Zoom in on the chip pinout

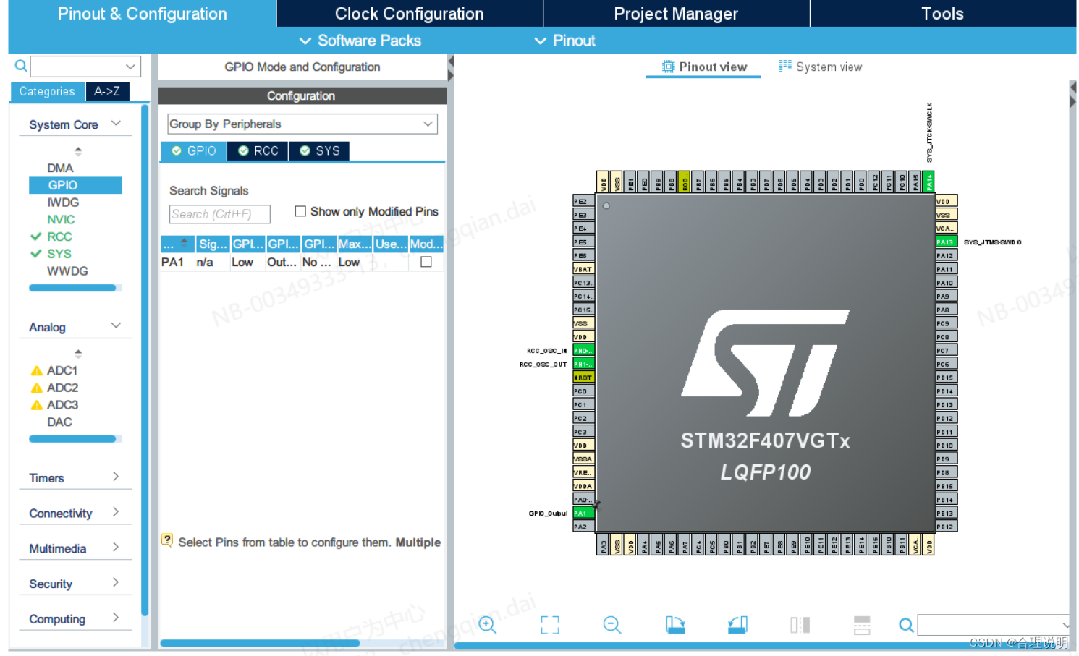(x=488, y=625)
